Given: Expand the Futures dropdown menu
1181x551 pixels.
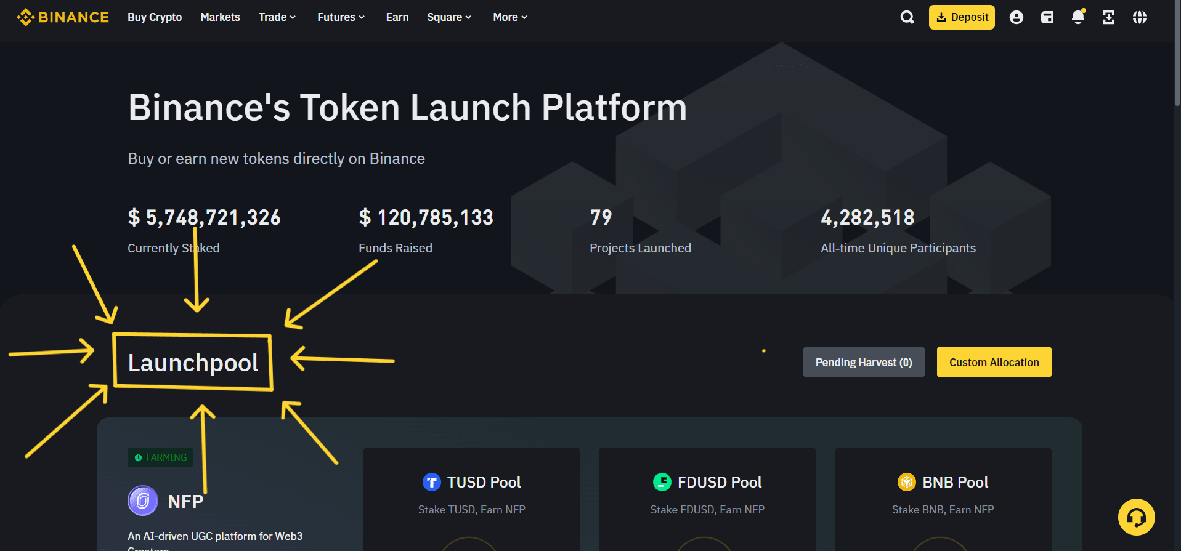Looking at the screenshot, I should click(341, 17).
